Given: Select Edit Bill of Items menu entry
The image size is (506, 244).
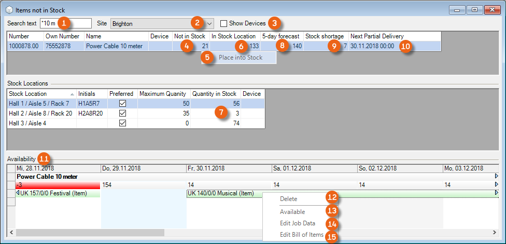Looking at the screenshot, I should click(301, 235).
